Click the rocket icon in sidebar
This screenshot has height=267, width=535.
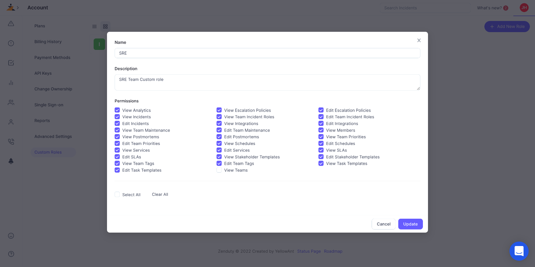point(11,161)
